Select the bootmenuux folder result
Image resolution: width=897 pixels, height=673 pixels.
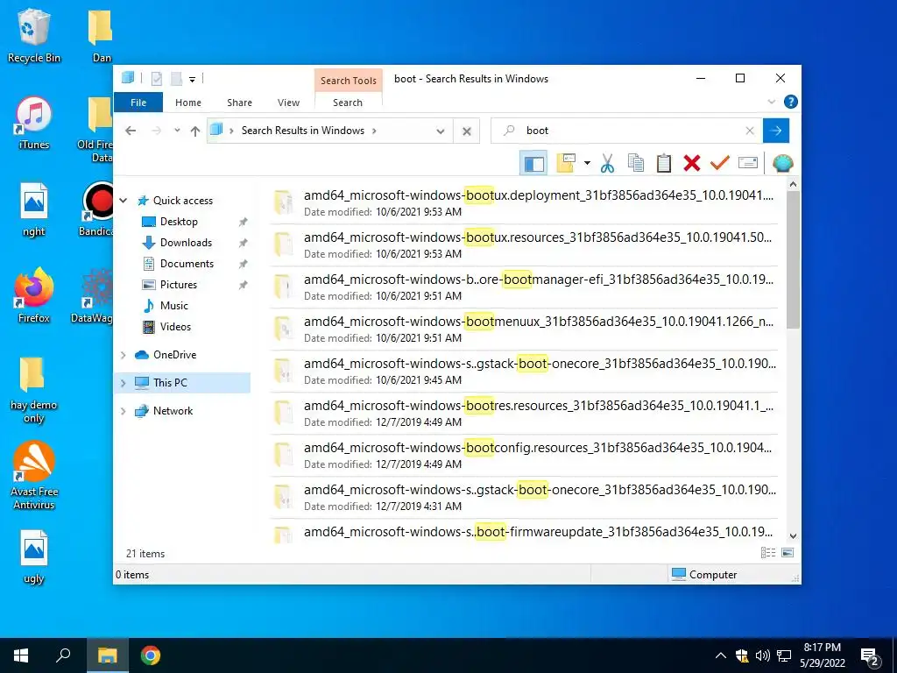coord(524,329)
